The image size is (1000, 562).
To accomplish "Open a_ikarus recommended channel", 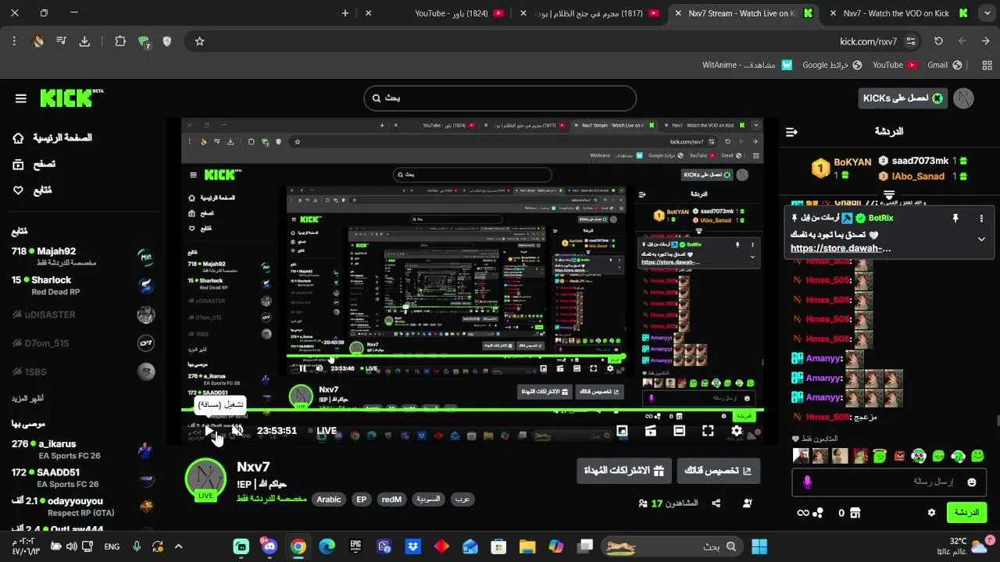I will point(83,450).
